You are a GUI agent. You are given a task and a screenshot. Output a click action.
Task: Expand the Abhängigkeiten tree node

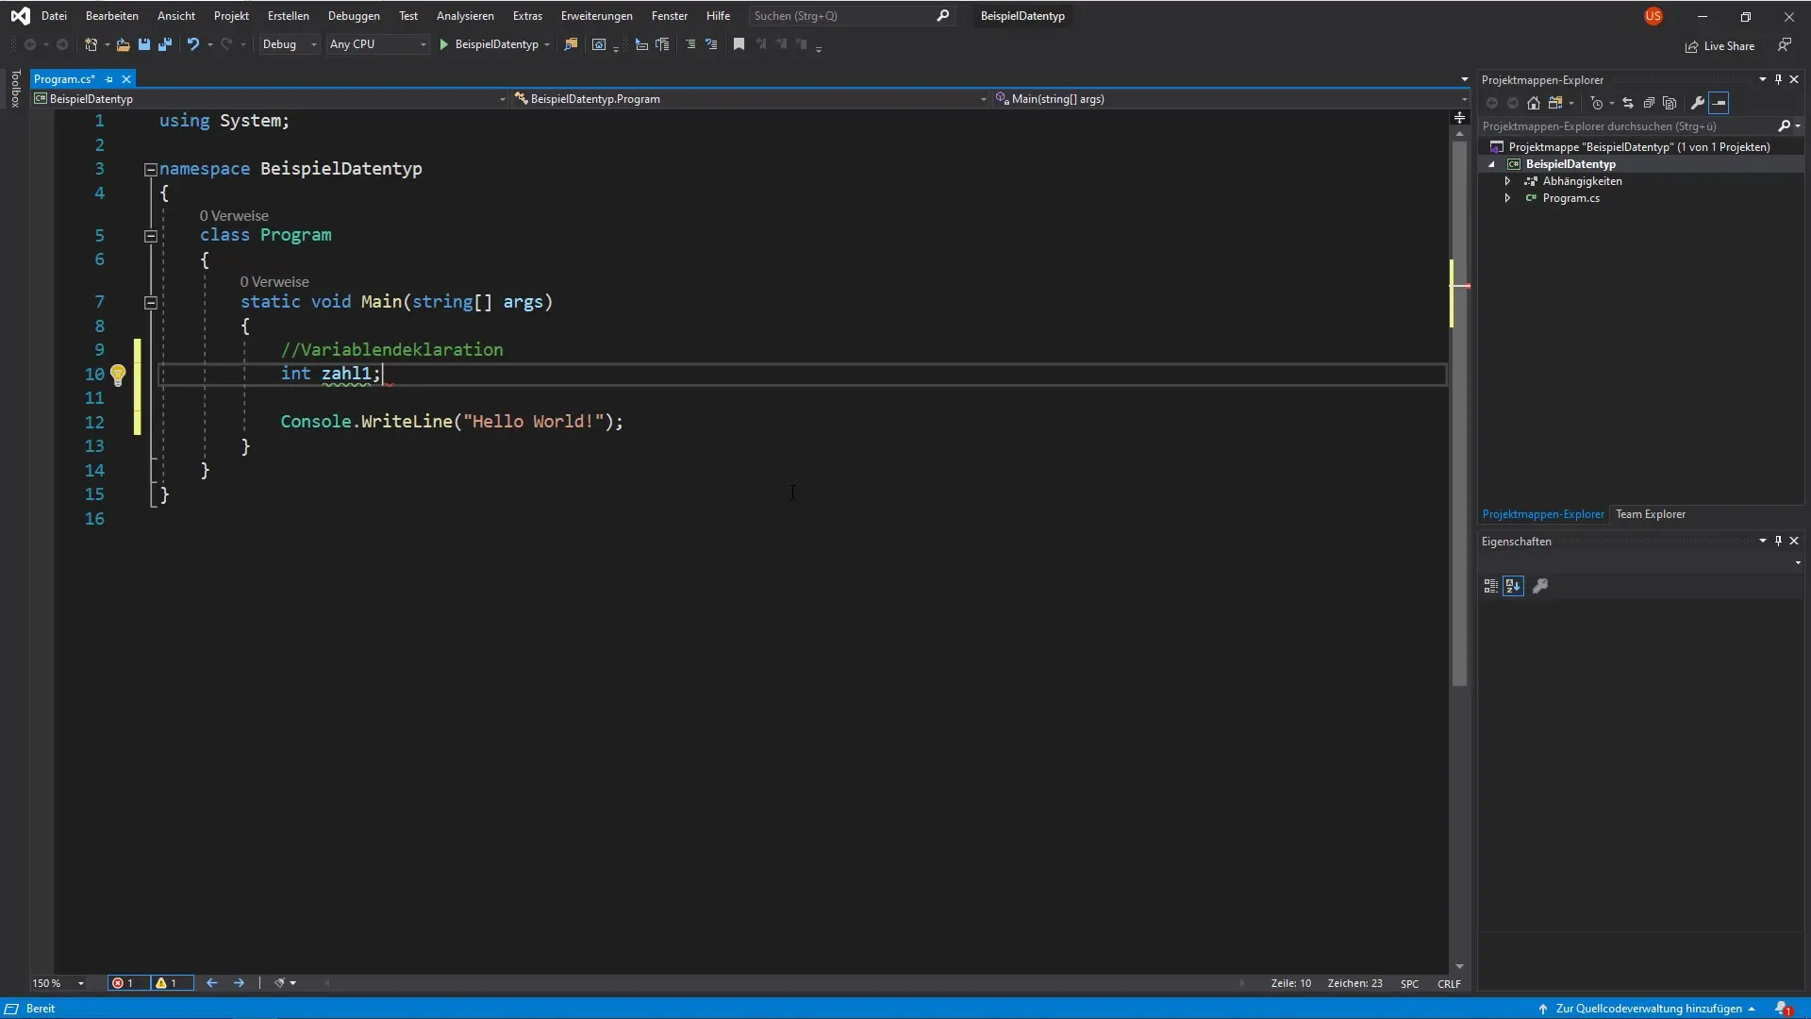(1507, 181)
